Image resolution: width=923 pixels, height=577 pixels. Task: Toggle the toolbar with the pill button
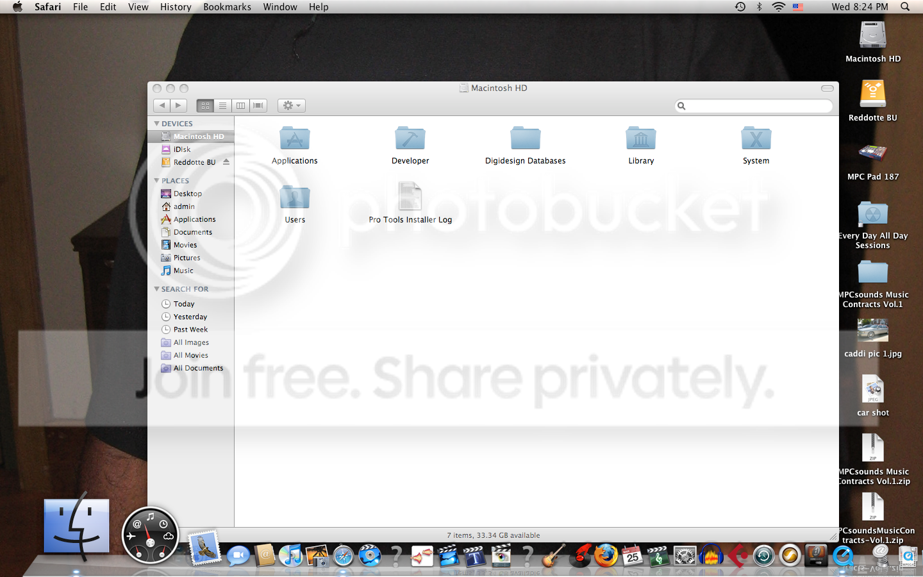coord(827,88)
